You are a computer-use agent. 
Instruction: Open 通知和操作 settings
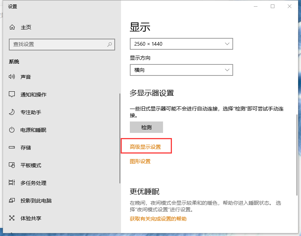pyautogui.click(x=34, y=95)
